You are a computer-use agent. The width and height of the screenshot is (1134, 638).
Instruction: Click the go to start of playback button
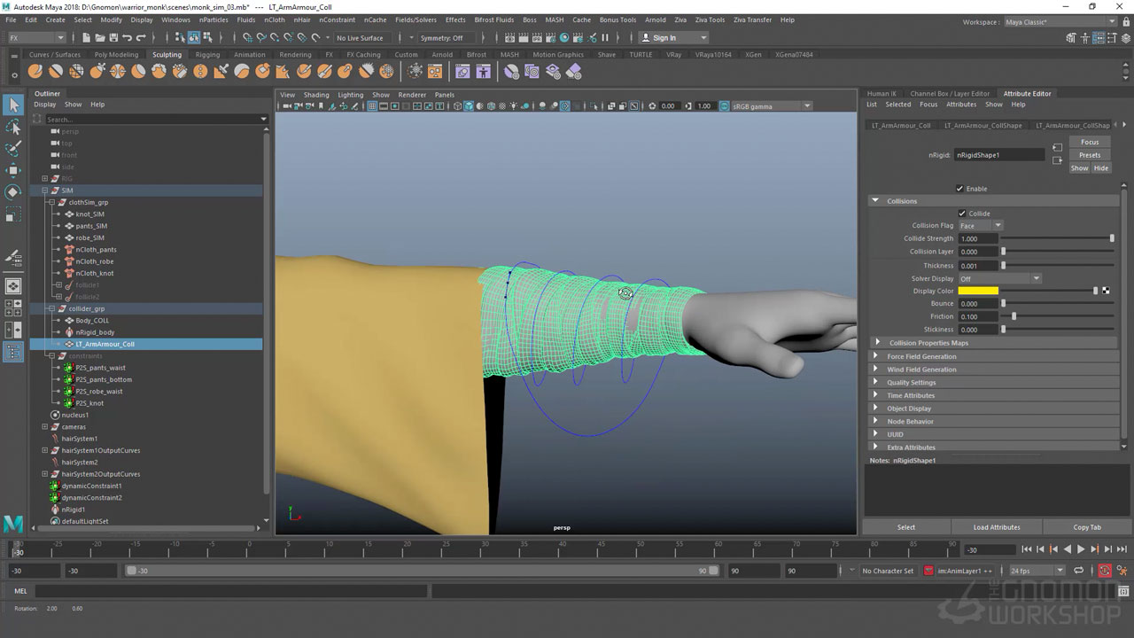pos(1027,549)
